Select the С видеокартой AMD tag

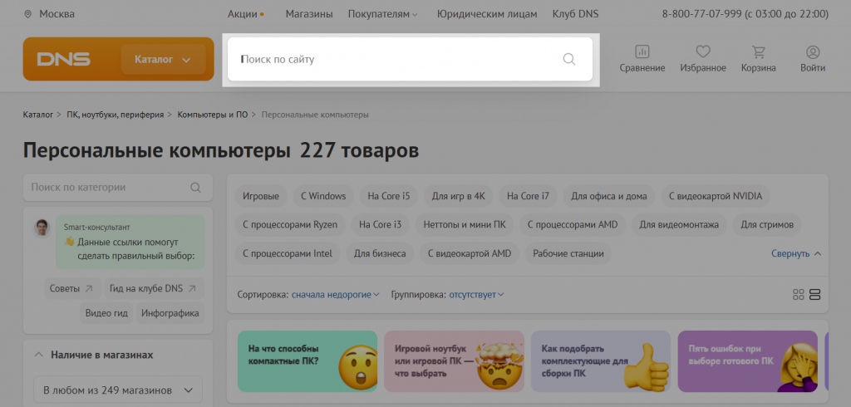[x=470, y=253]
